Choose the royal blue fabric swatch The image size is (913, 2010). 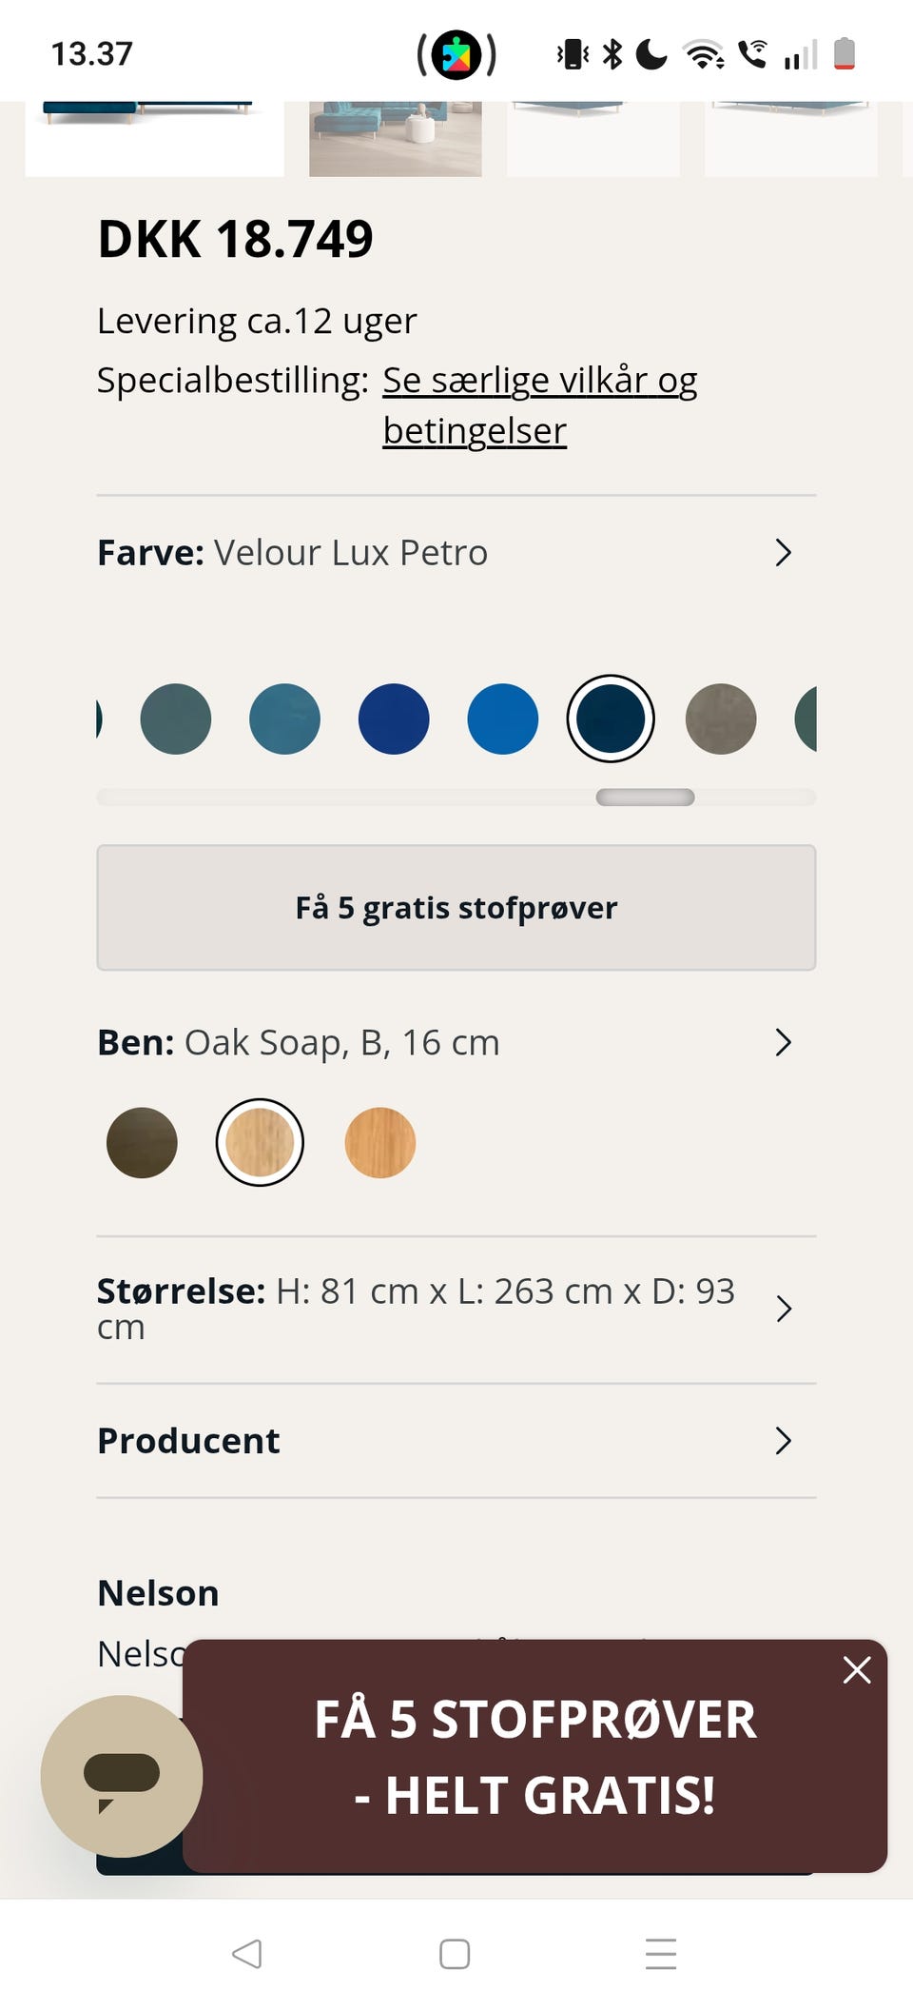(x=394, y=719)
